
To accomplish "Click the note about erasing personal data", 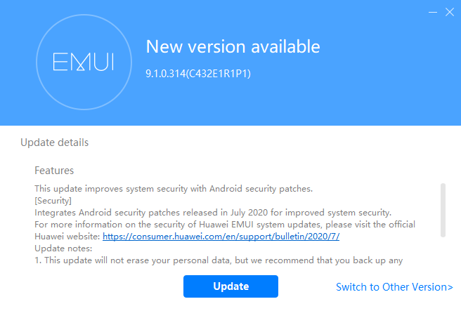I will point(219,260).
